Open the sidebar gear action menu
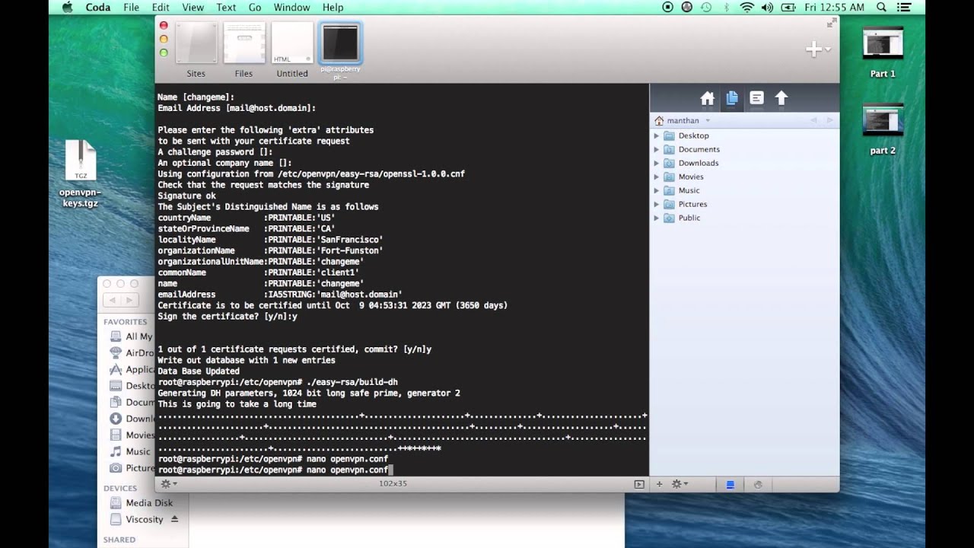974x548 pixels. (x=679, y=484)
